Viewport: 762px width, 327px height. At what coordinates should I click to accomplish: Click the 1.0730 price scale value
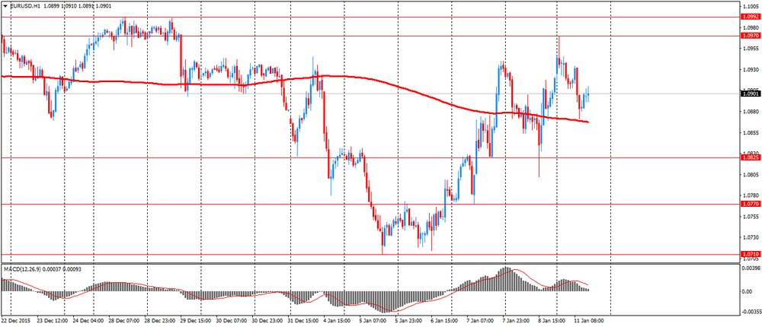pos(749,237)
